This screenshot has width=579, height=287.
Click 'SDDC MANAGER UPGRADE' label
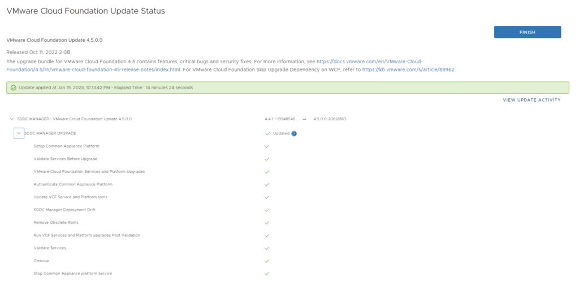(50, 133)
